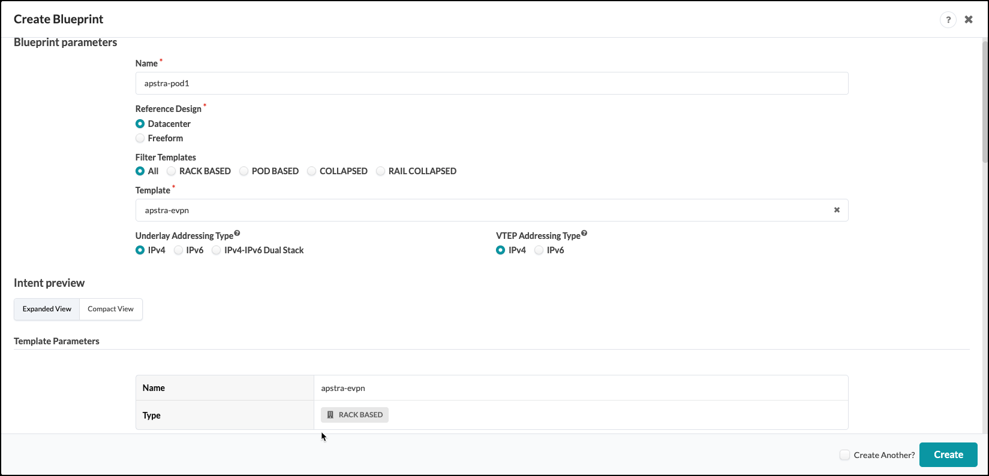Click VTEP Addressing Type help icon
The height and width of the screenshot is (476, 989).
584,234
